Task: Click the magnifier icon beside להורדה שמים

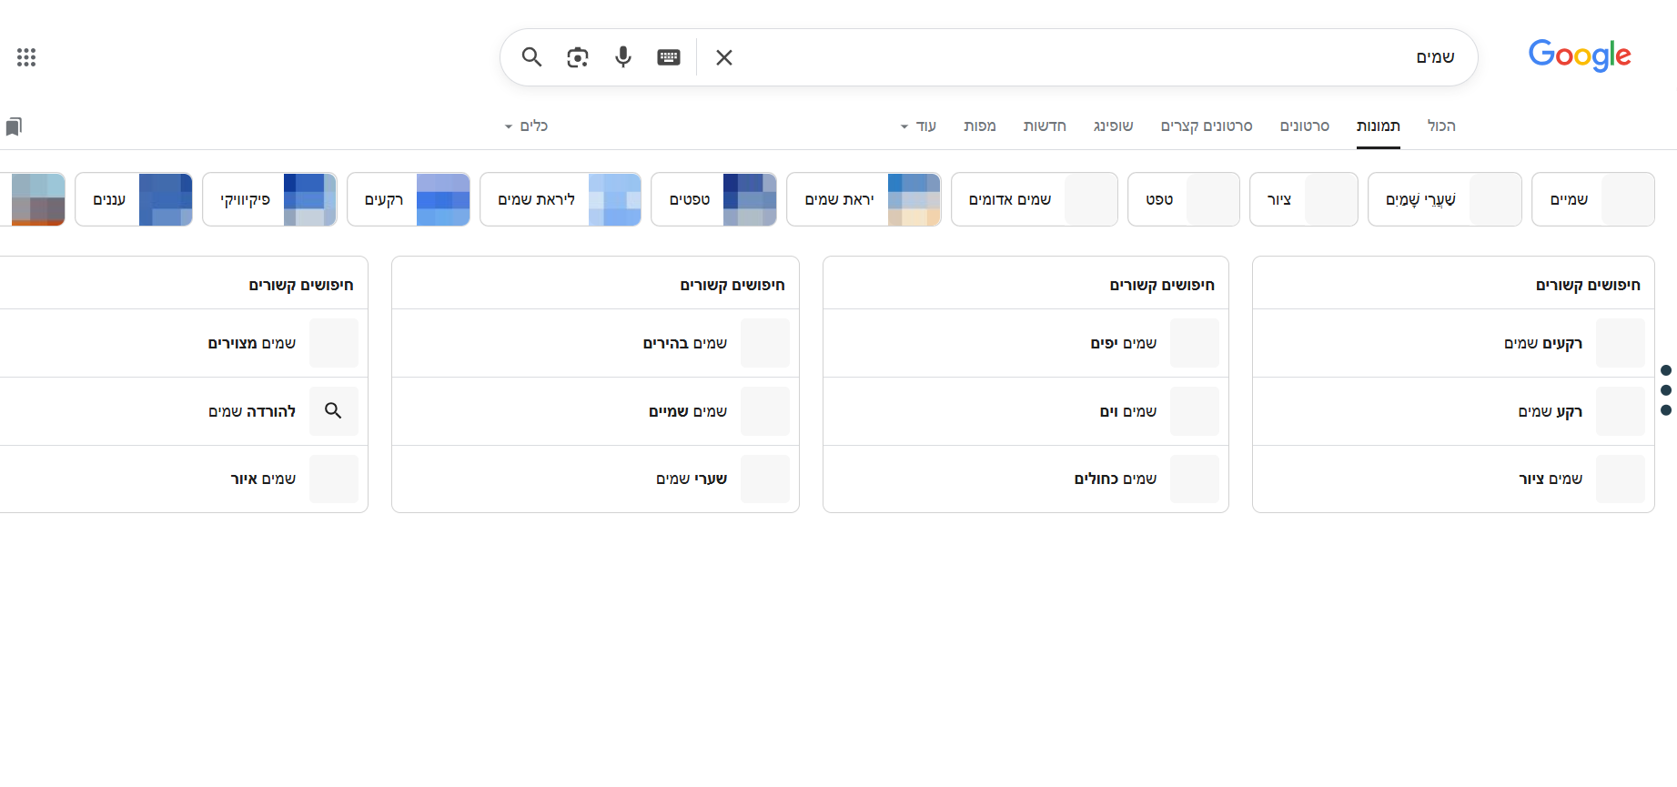Action: (x=334, y=411)
